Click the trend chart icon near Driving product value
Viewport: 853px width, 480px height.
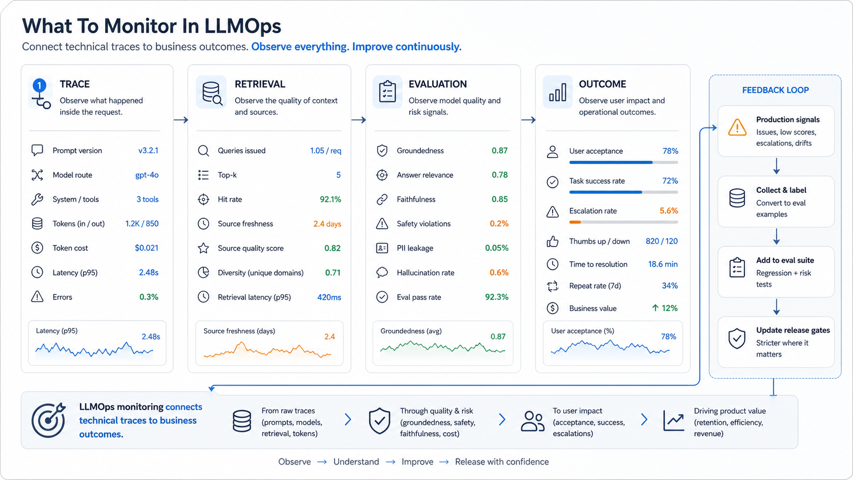tap(673, 420)
